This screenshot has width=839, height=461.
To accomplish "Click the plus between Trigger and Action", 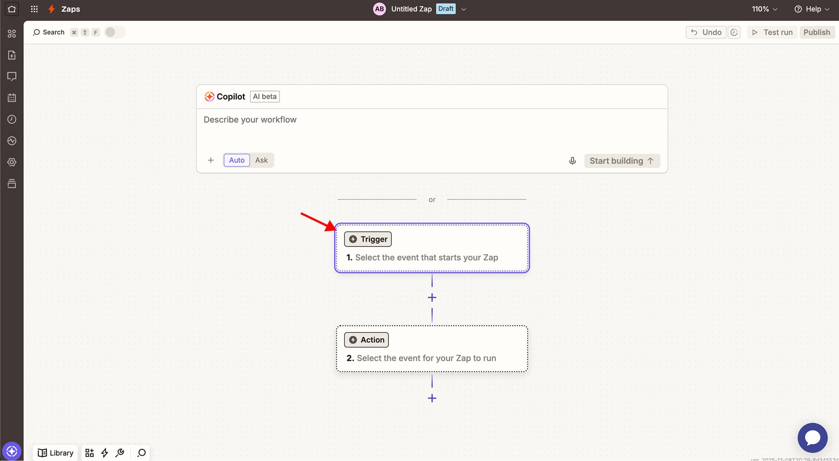I will coord(432,297).
